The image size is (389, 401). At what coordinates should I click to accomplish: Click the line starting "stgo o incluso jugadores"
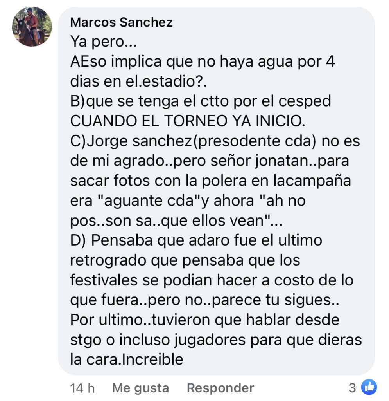click(x=216, y=340)
